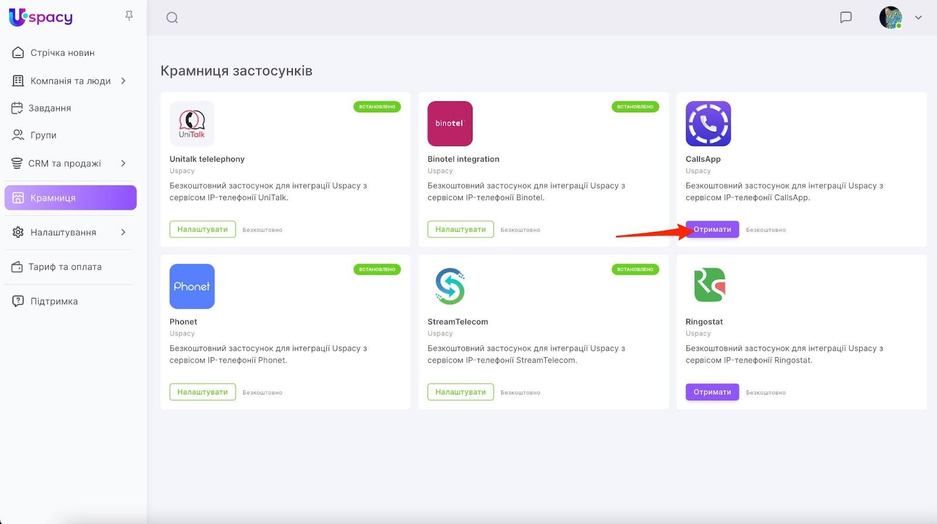Open the CallsApp app title
This screenshot has height=524, width=937.
(703, 159)
